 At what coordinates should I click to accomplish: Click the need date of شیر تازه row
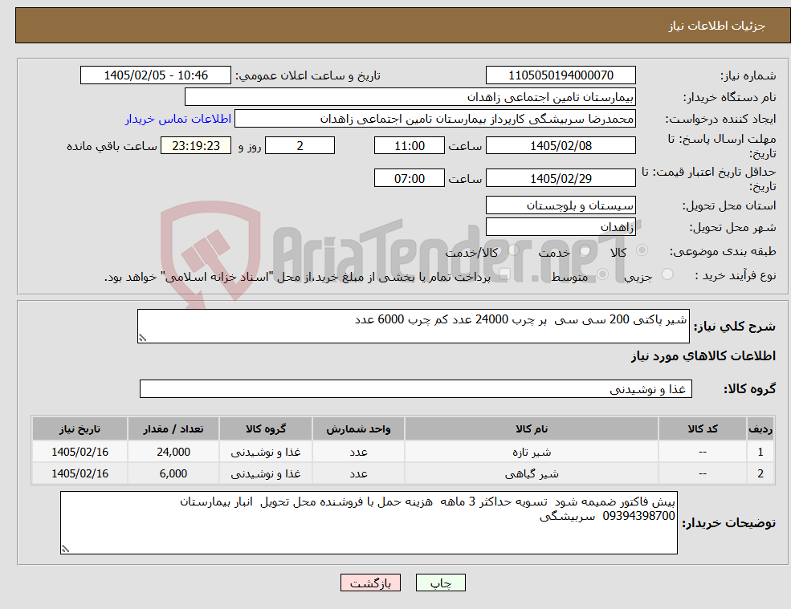click(x=80, y=452)
